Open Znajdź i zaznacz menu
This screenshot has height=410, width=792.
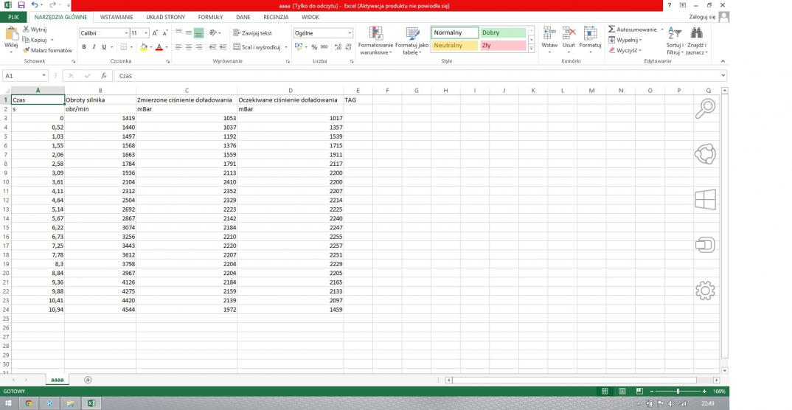697,41
